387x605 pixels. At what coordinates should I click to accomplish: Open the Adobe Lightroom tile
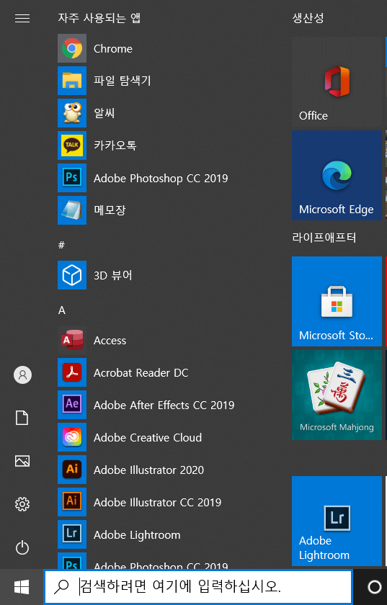(x=337, y=521)
